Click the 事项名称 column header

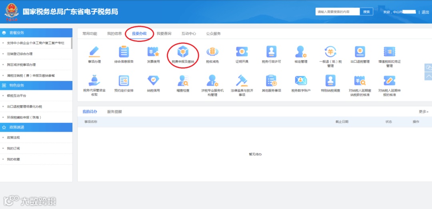tap(91, 122)
